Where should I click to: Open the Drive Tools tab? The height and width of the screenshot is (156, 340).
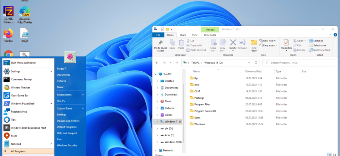pos(210,35)
